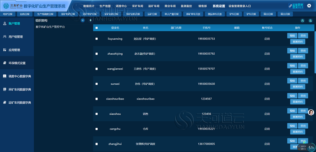The height and width of the screenshot is (152, 316).
Task: Check the box for xiaoshou row
Action: [96, 114]
